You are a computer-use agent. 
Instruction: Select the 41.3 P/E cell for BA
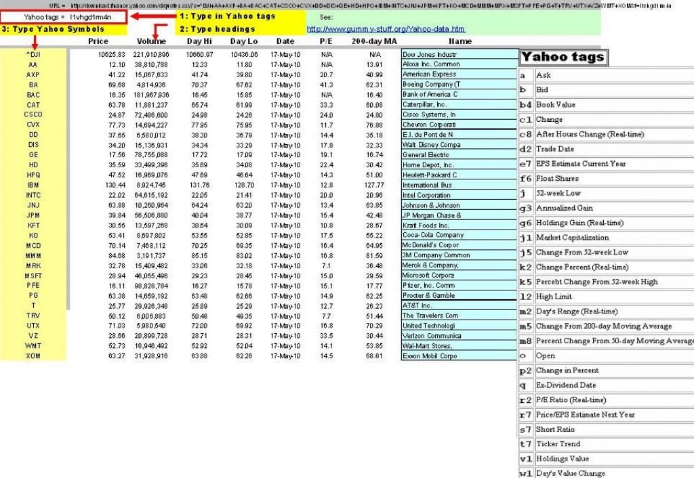tap(326, 85)
